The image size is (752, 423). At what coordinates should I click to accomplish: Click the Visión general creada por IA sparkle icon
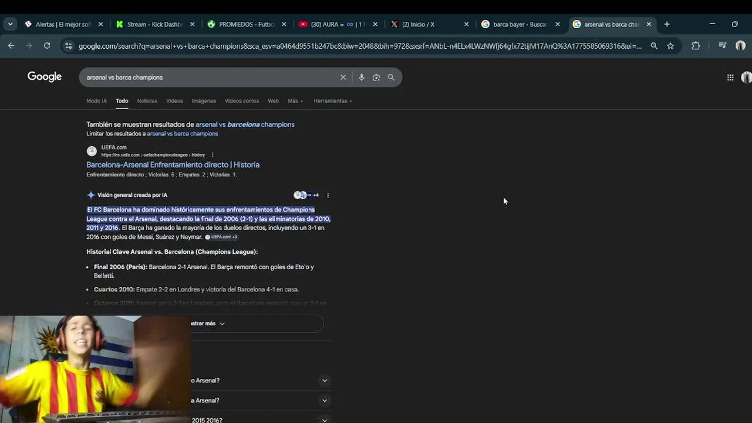90,195
